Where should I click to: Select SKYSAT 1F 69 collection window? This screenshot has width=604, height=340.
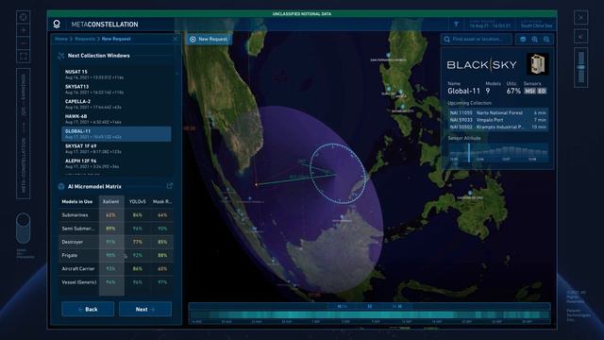pos(116,149)
